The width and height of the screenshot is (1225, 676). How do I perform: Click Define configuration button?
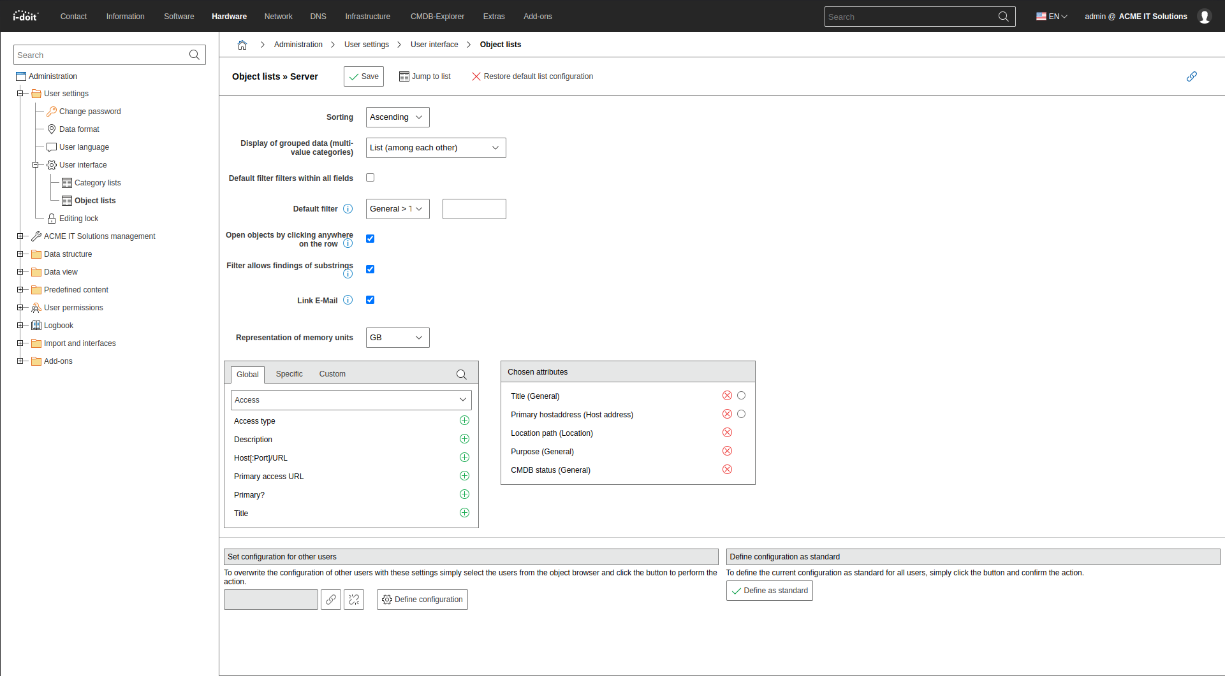coord(422,600)
